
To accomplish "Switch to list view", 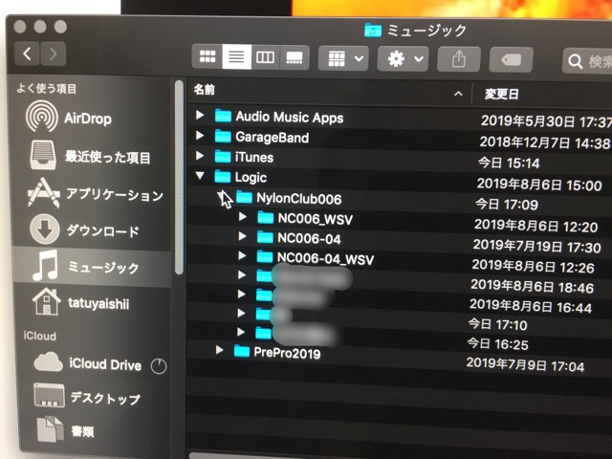I will [x=236, y=57].
